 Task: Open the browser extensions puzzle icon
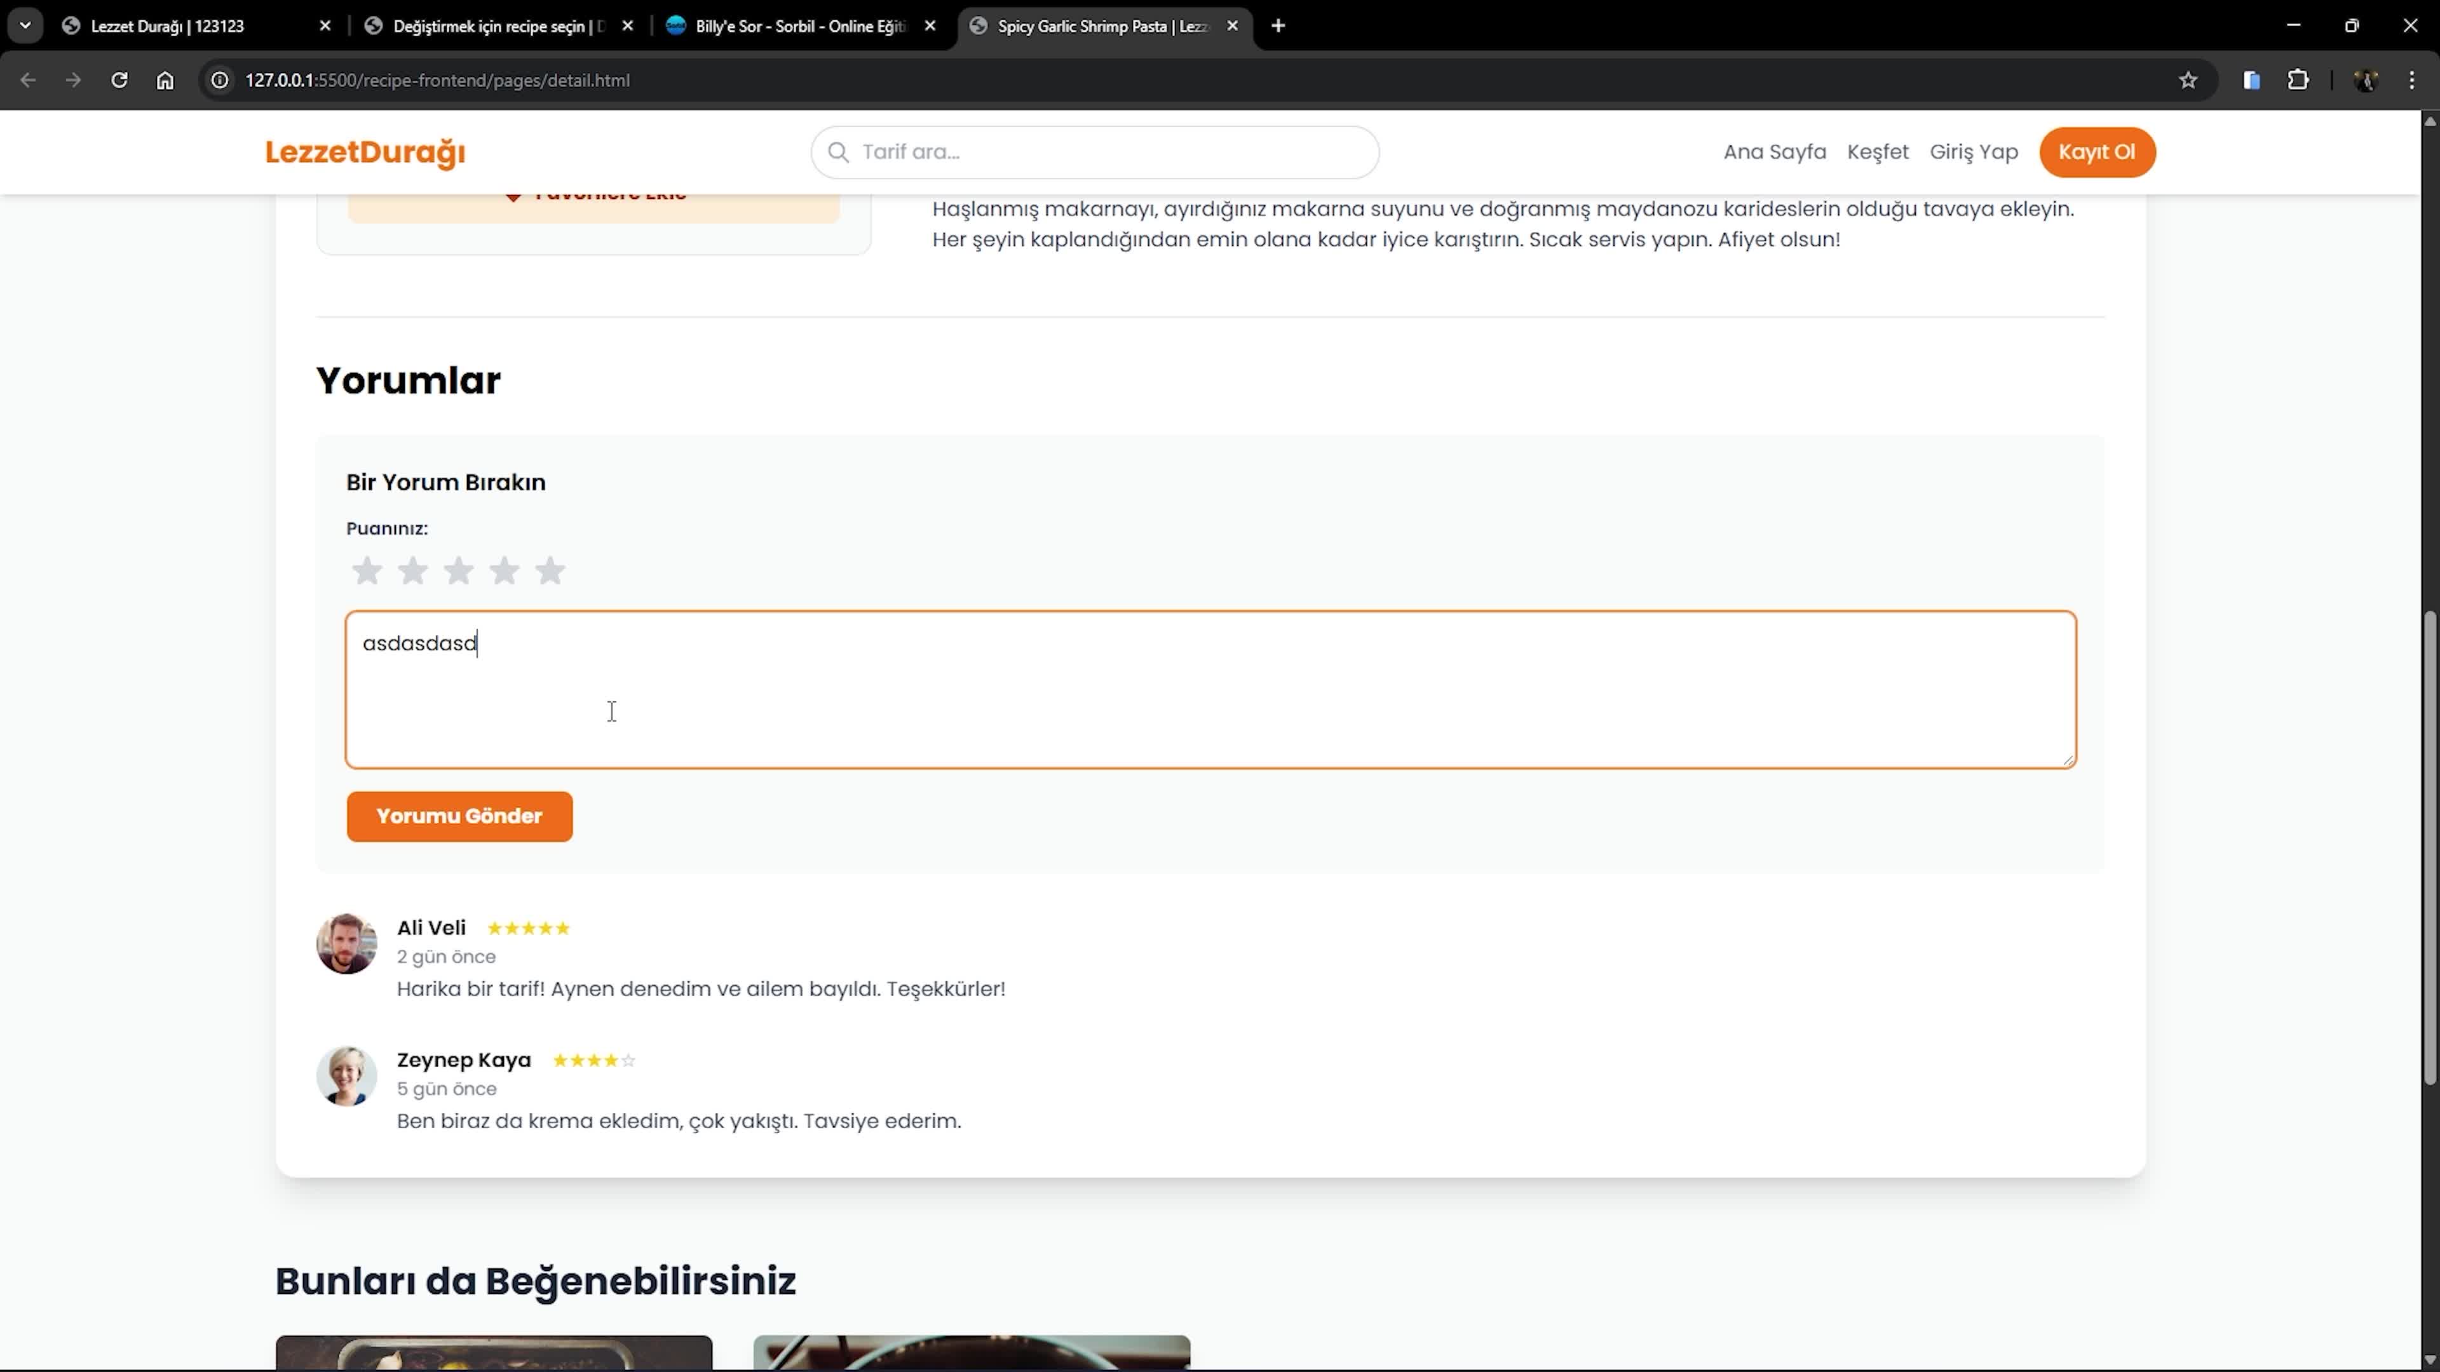click(x=2298, y=81)
